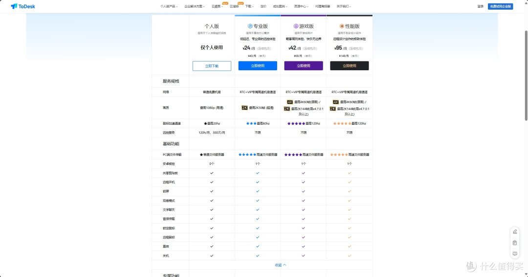This screenshot has height=277, width=528.
Task: Click the 登录 link
Action: [x=480, y=6]
